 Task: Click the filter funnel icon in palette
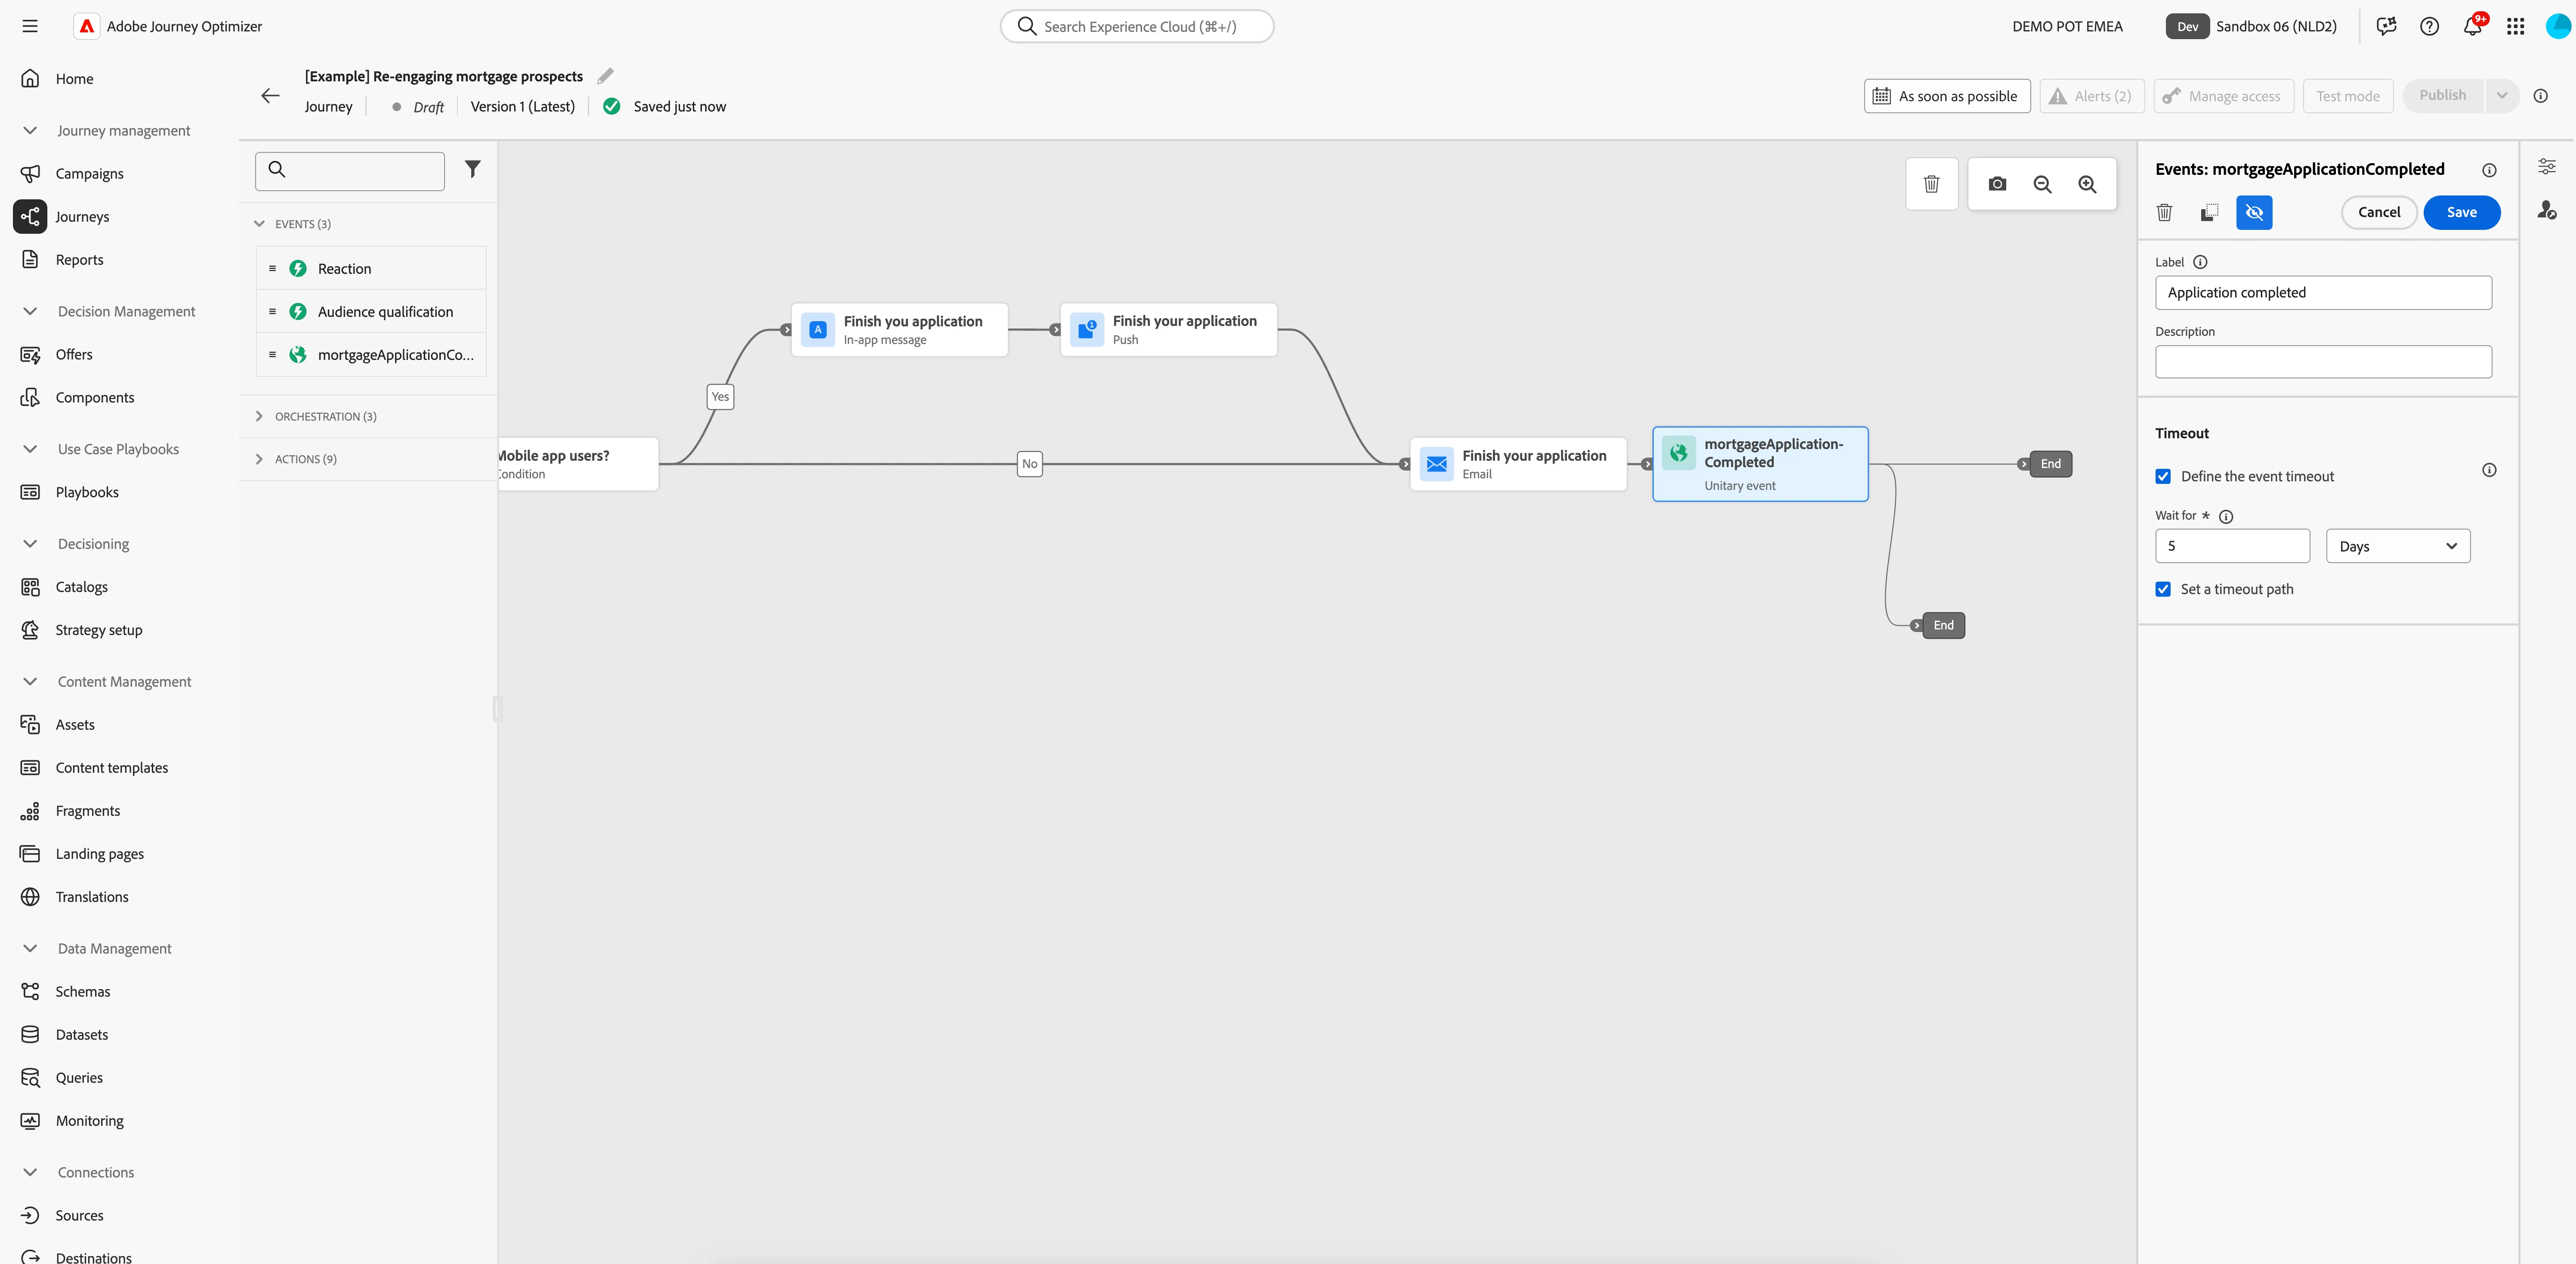[x=473, y=169]
